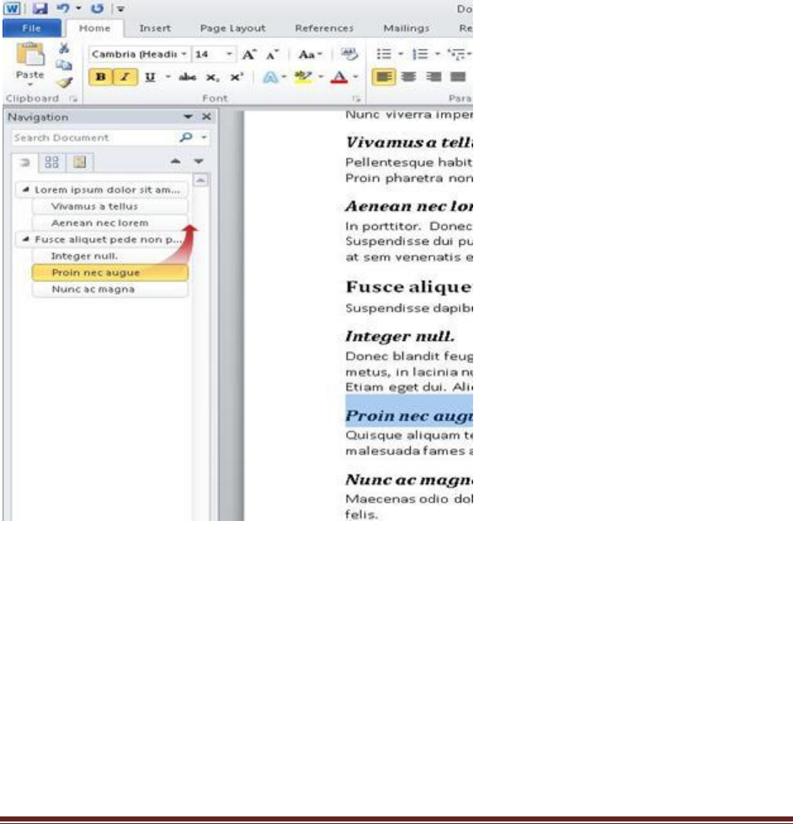Click the text highlight color button
Screen dimensions: 793x824
click(x=302, y=77)
